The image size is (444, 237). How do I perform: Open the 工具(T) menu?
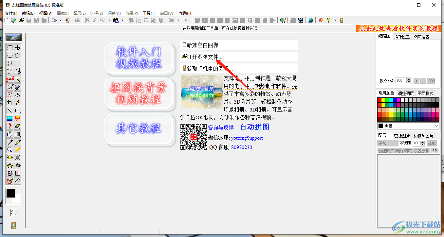tap(149, 13)
